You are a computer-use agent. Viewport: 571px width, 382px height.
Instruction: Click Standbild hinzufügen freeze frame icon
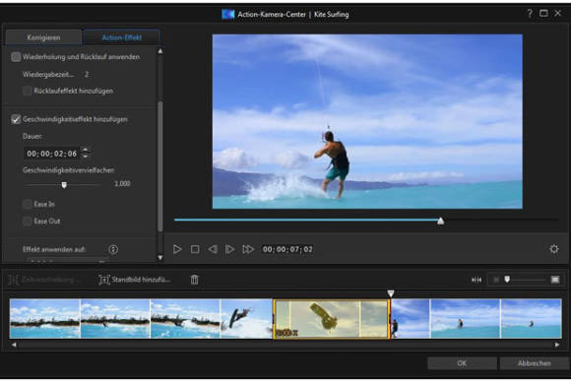tap(104, 280)
